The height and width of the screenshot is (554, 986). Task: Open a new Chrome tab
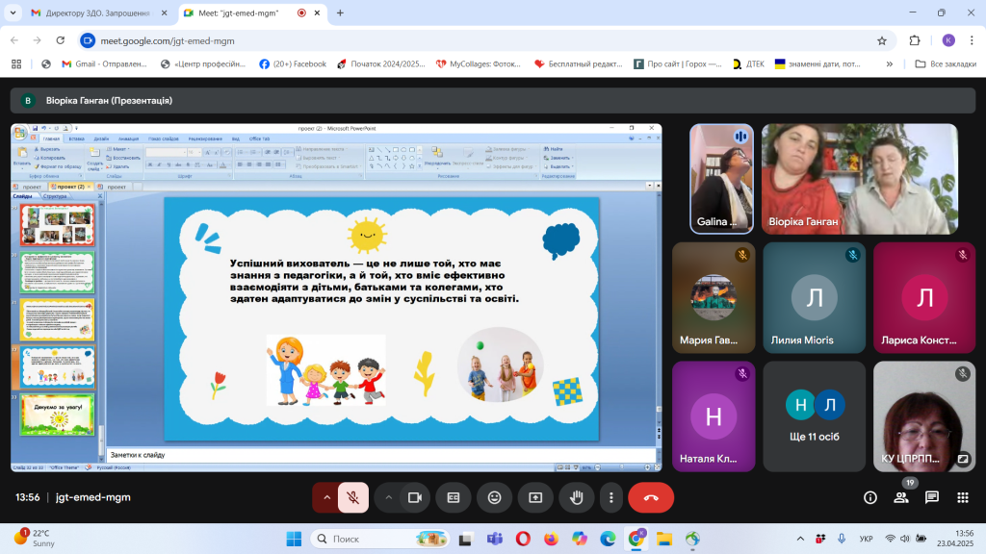[340, 13]
